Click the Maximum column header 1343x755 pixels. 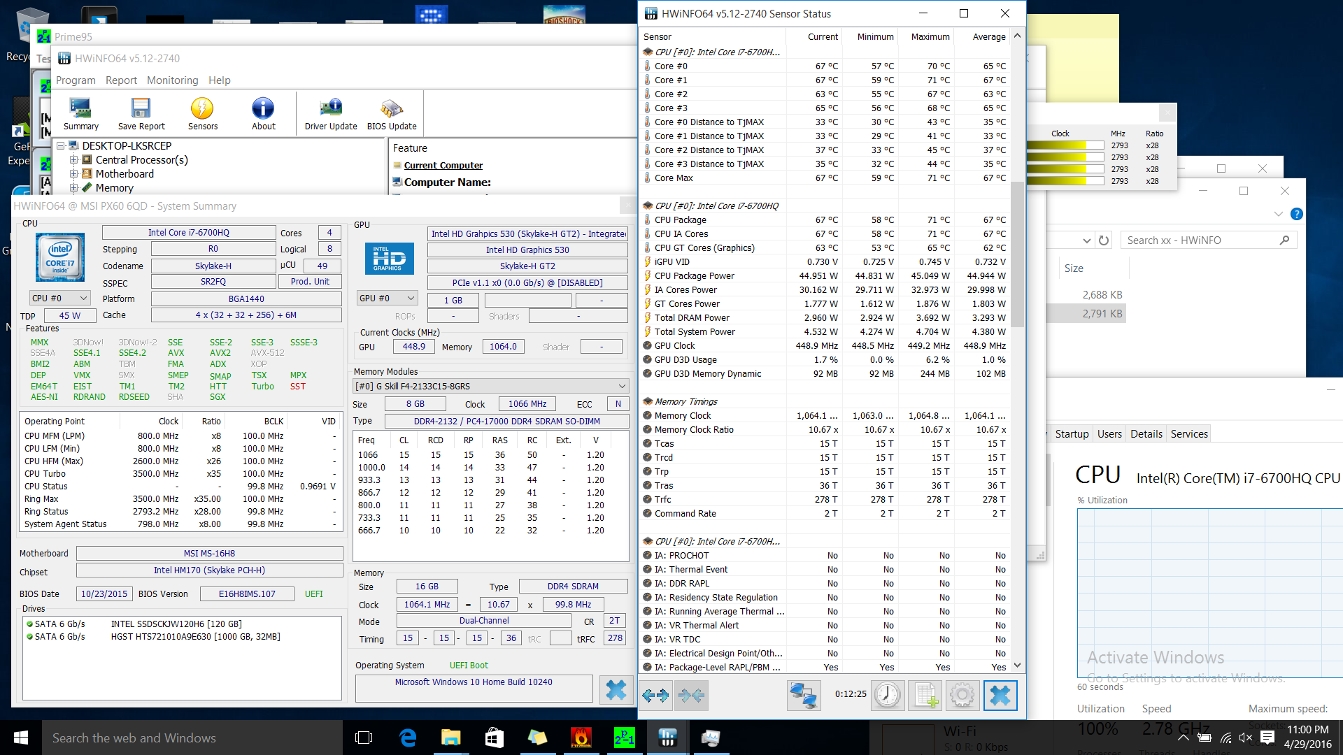(925, 37)
